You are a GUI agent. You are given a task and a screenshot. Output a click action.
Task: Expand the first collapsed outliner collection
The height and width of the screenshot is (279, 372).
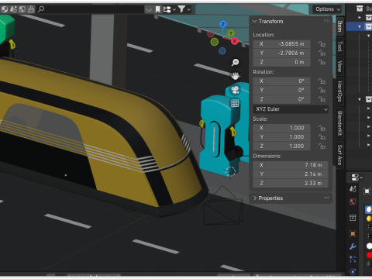360,17
